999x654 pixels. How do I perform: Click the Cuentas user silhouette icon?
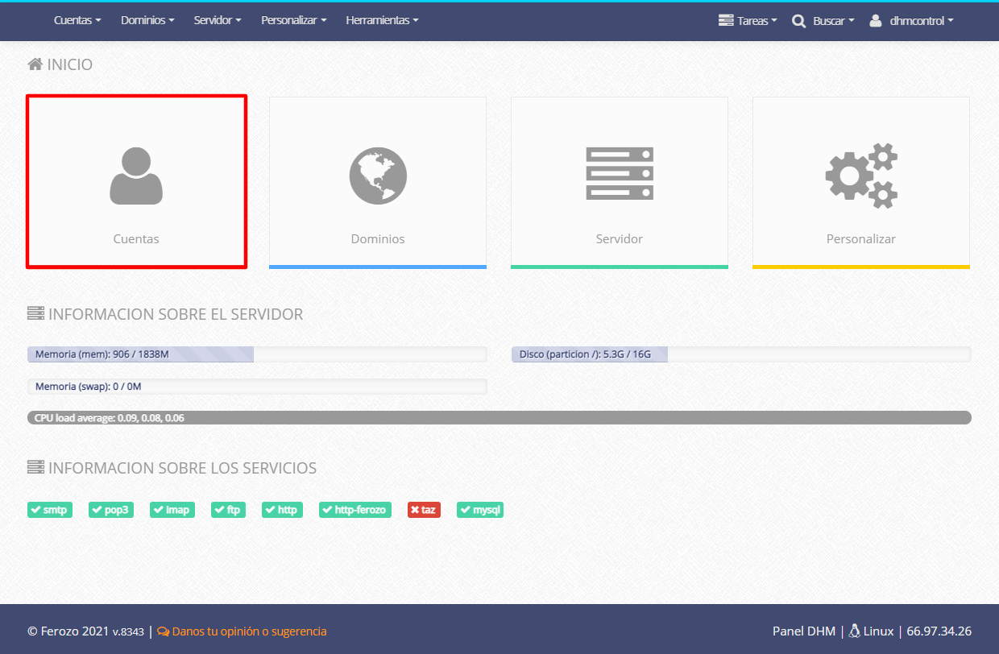[136, 176]
